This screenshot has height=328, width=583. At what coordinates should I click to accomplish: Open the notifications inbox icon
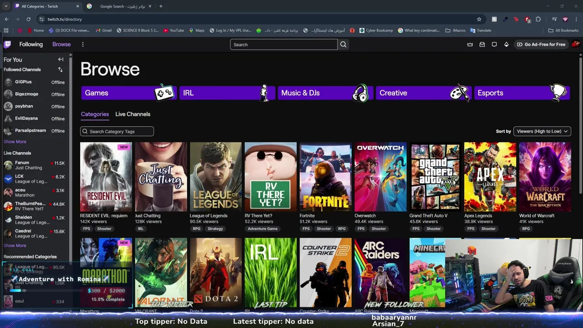coord(482,44)
